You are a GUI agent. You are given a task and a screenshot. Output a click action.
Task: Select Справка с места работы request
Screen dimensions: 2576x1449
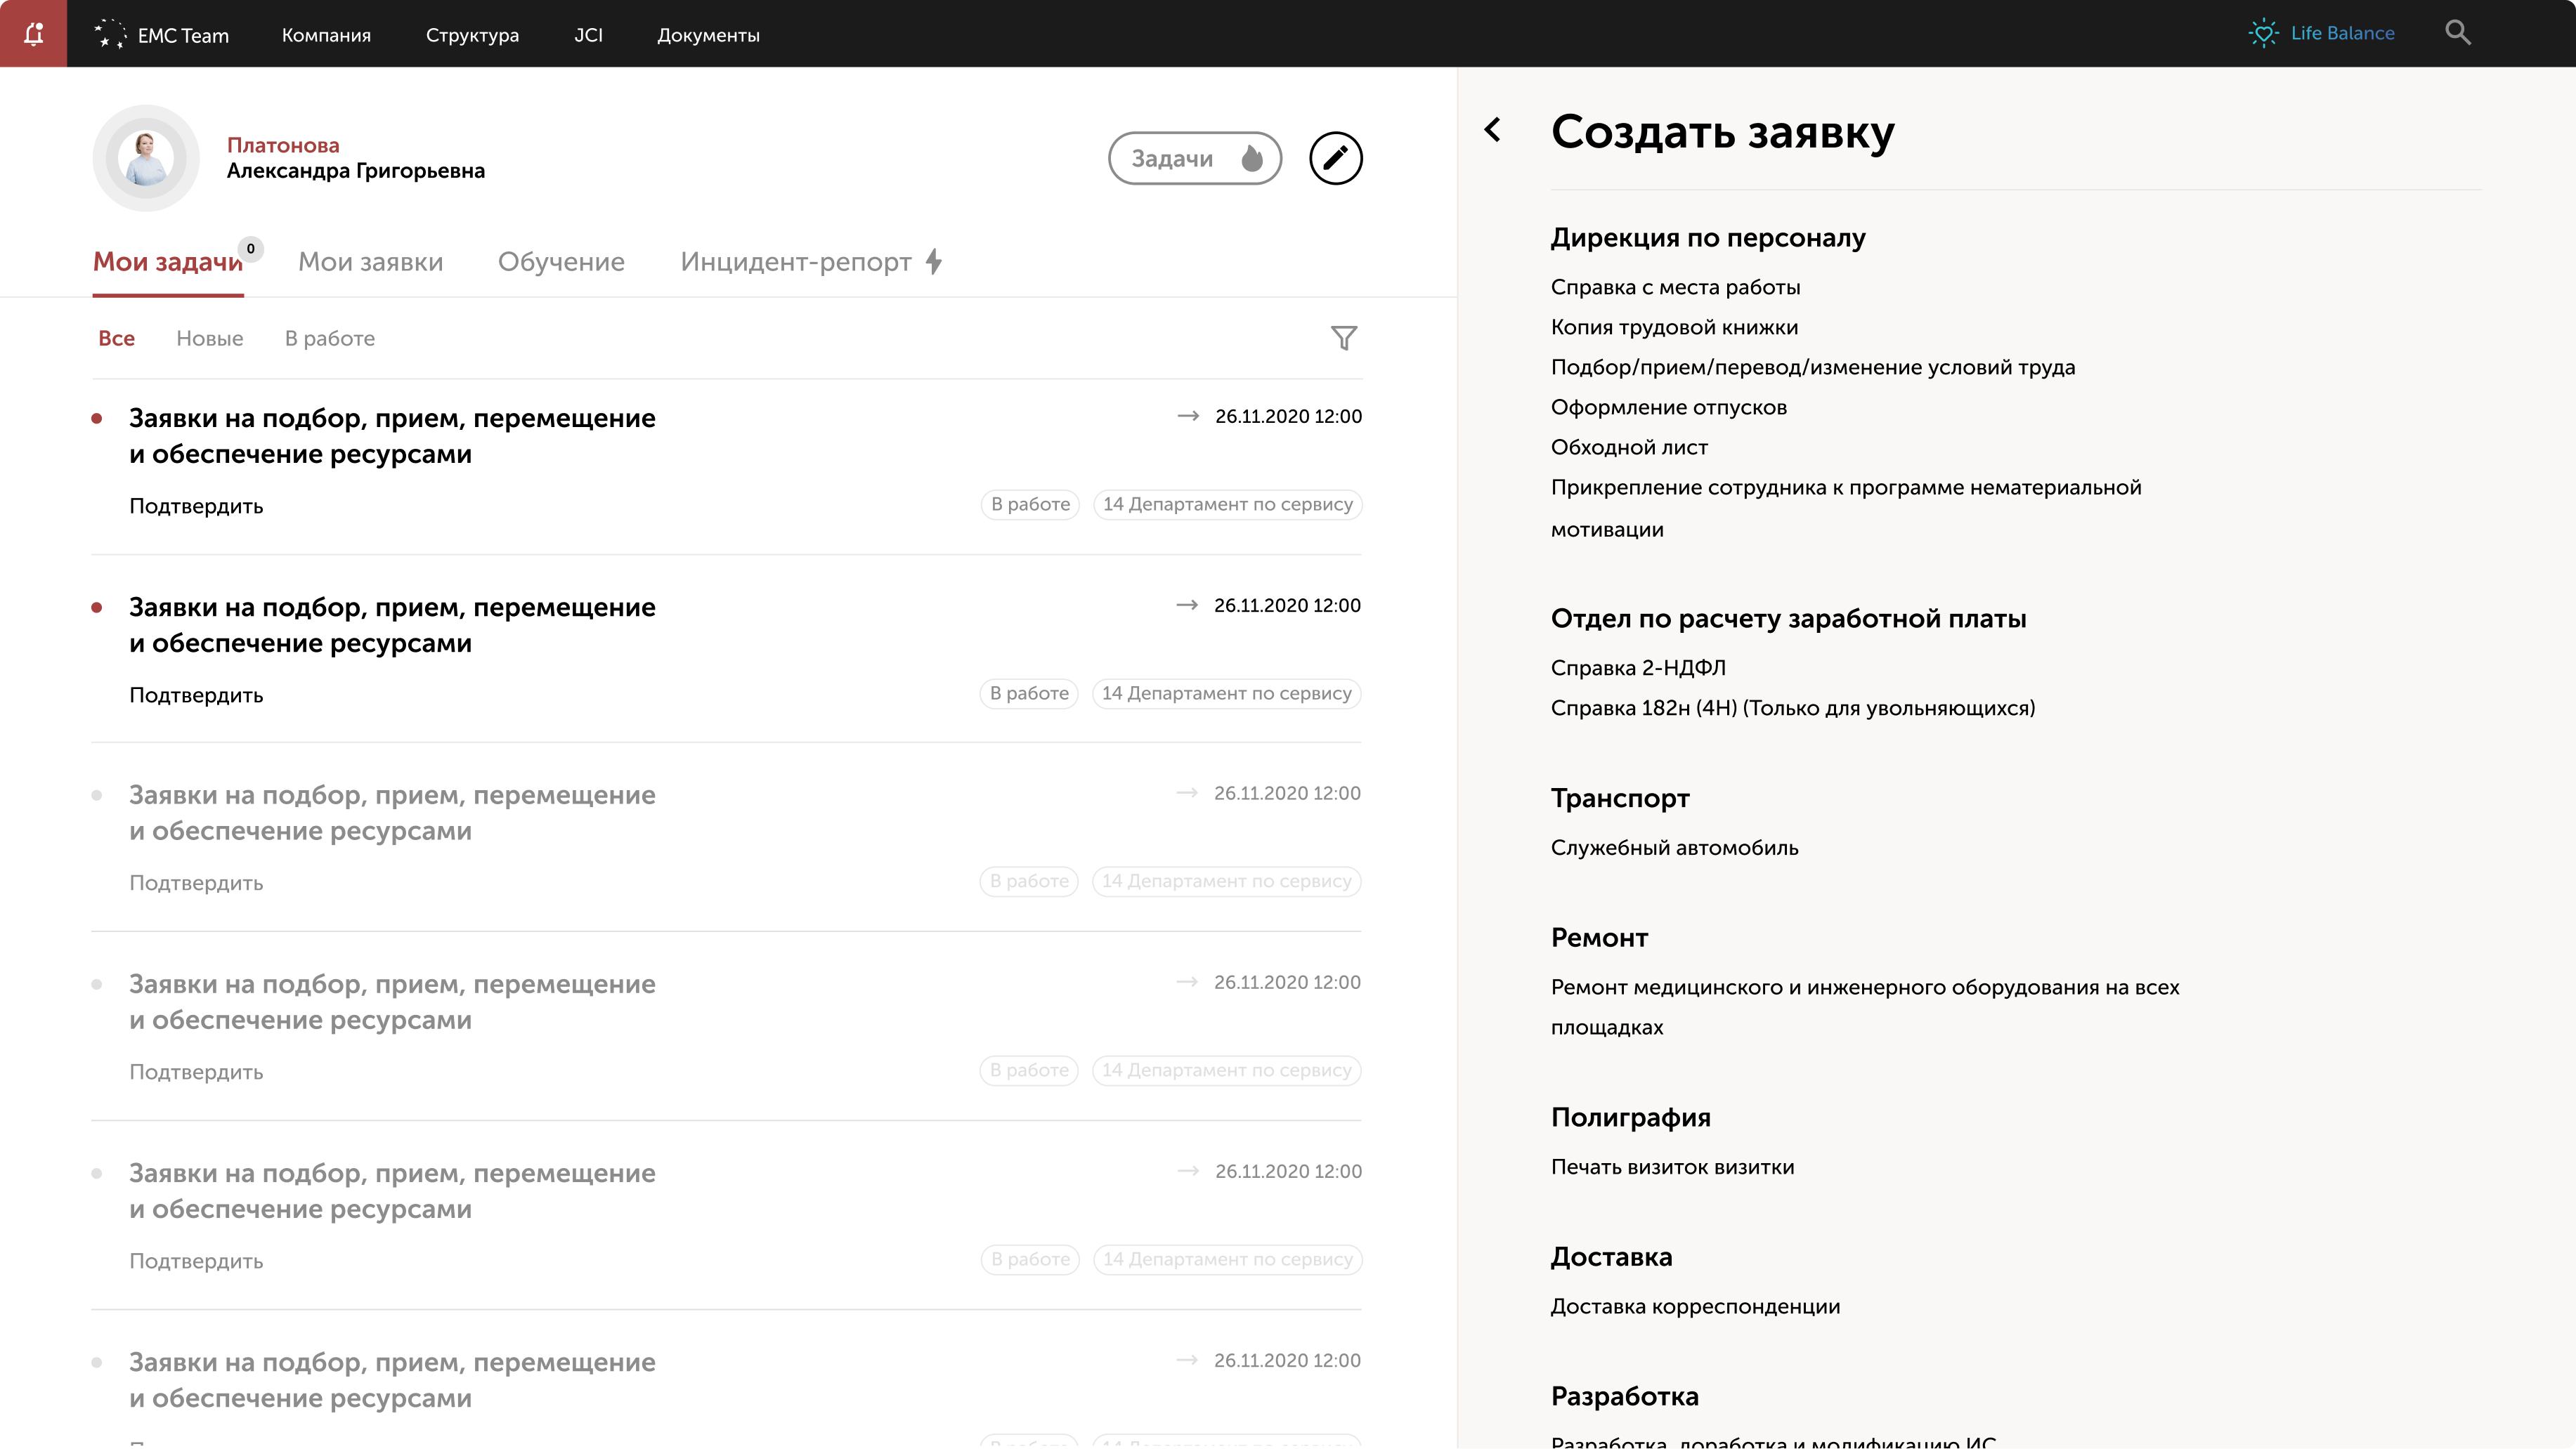coord(1675,288)
